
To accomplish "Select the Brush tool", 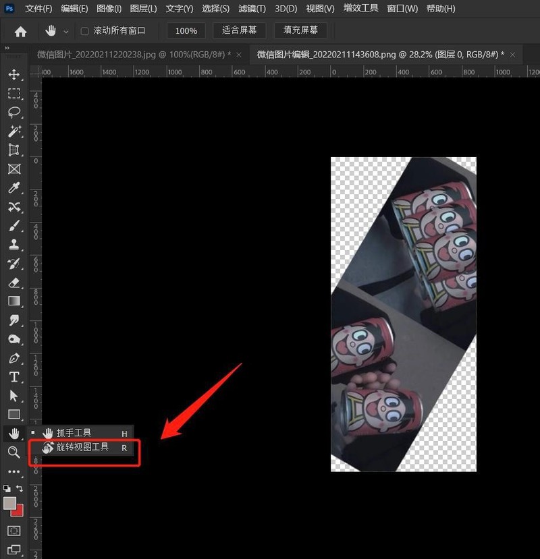I will click(13, 226).
